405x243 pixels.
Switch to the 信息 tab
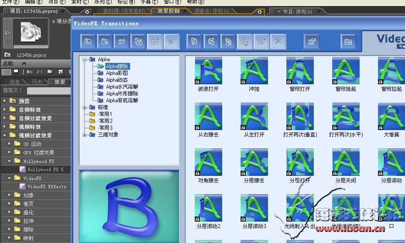pos(15,82)
